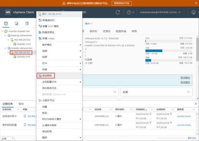The height and width of the screenshot is (141, 199).
Task: Open the 任务名称 column filter dropdown
Action: [x=18, y=109]
